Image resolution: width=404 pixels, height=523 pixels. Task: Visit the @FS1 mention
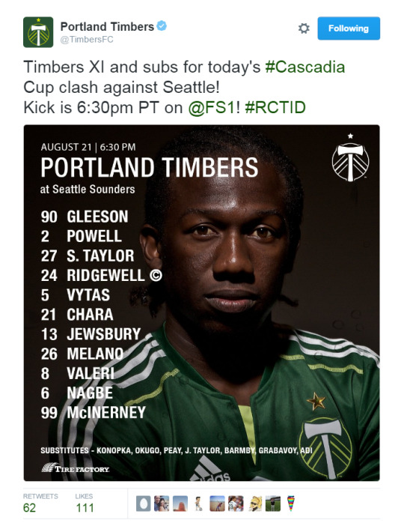(x=212, y=108)
